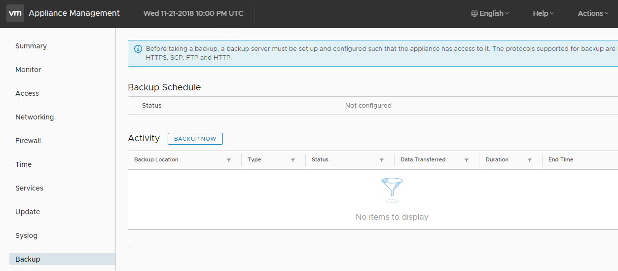The height and width of the screenshot is (271, 618).
Task: Click the filter icon on Backup Location column
Action: click(x=229, y=160)
